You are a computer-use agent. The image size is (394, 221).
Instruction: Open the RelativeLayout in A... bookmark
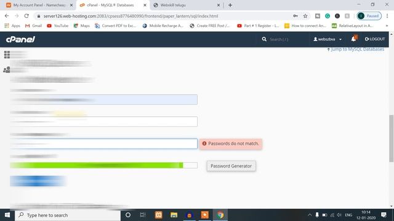click(x=352, y=26)
